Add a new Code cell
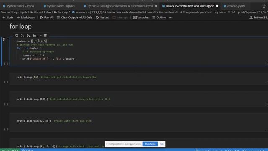The width and height of the screenshot is (268, 151). coord(8,18)
